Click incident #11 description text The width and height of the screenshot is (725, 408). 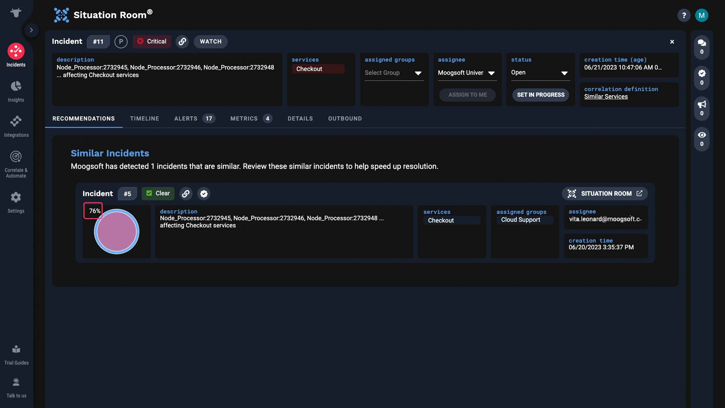[x=165, y=71]
